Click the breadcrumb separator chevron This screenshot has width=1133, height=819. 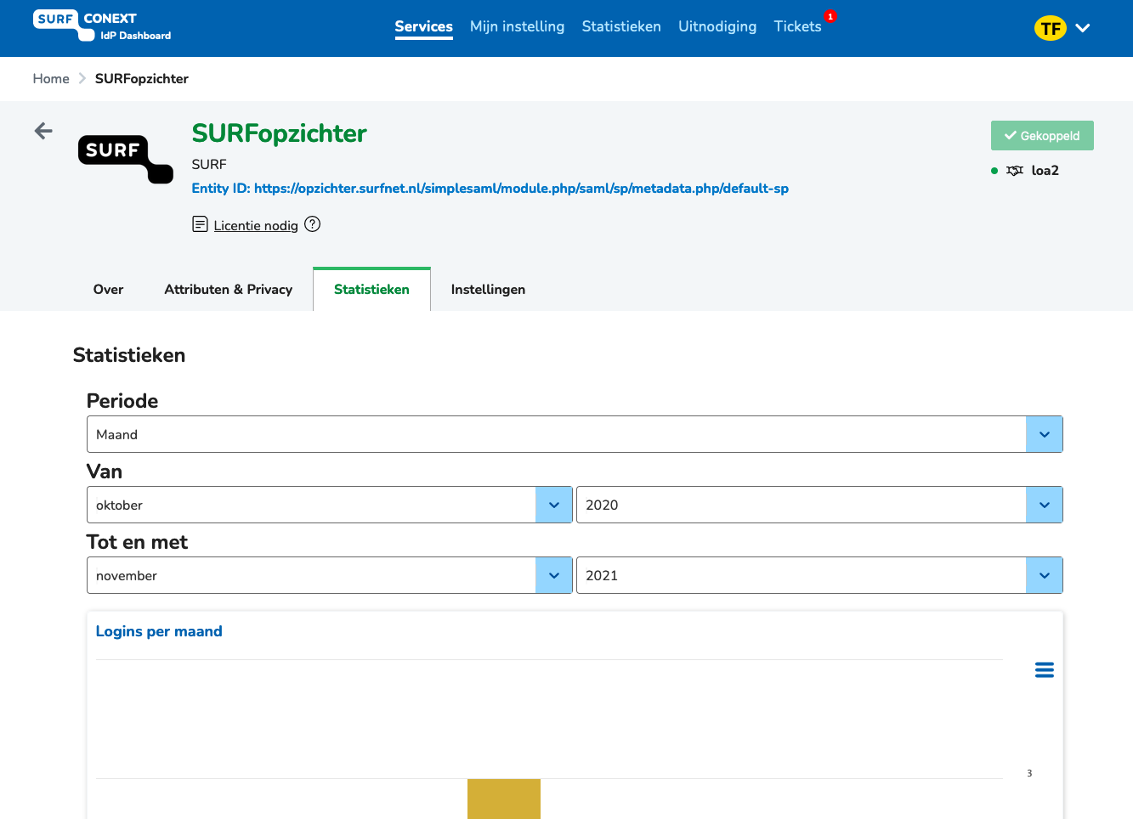(x=82, y=78)
